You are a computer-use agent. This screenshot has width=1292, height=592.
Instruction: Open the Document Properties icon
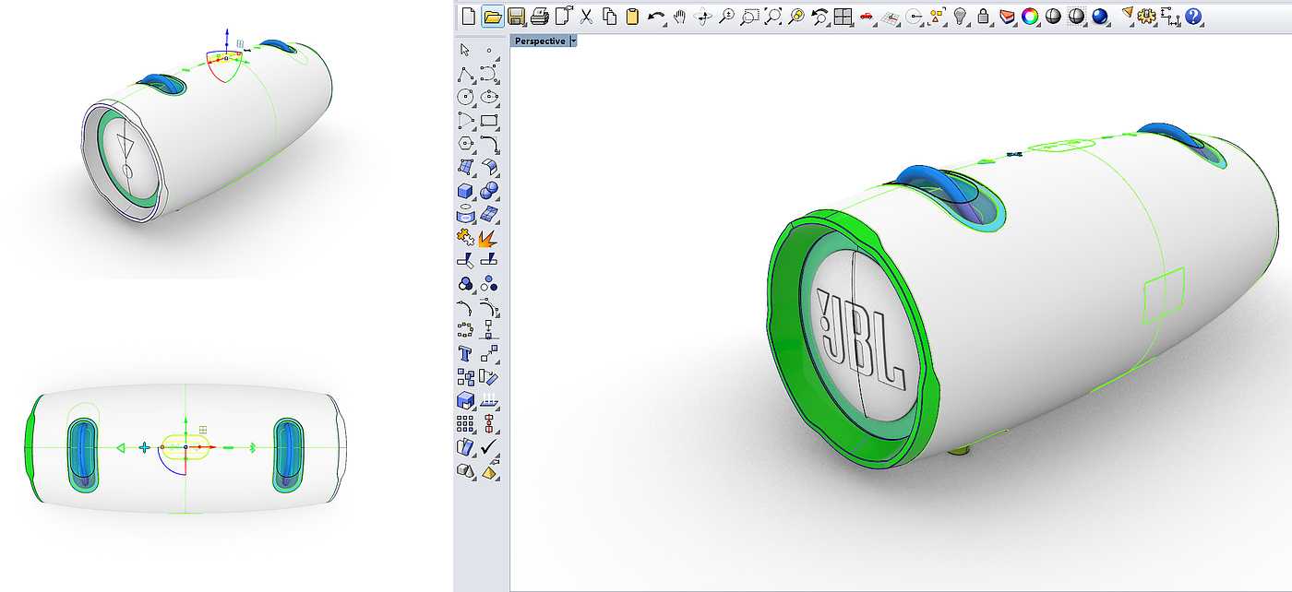click(563, 16)
